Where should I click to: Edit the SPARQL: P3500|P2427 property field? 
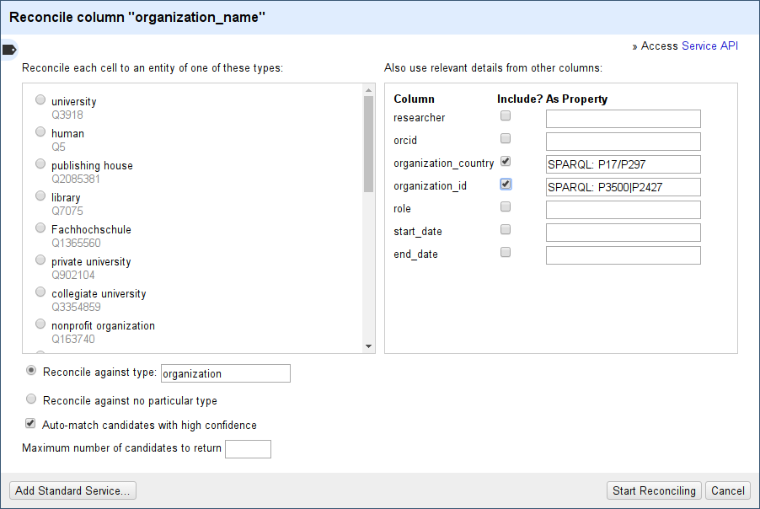pos(623,187)
